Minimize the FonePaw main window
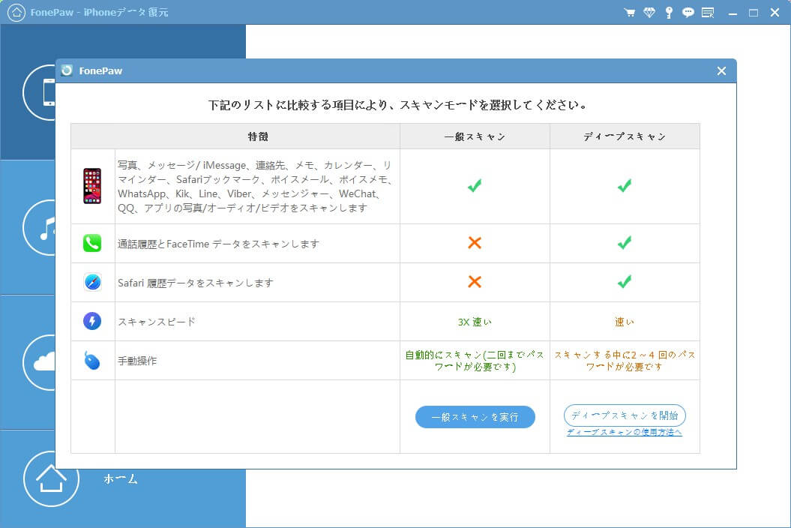The height and width of the screenshot is (528, 791). [733, 13]
